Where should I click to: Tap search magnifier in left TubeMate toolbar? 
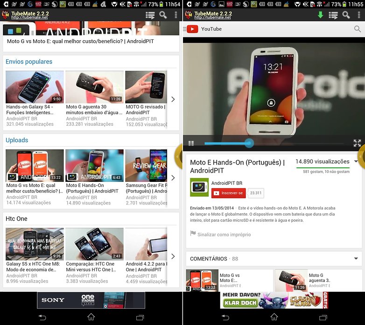(x=163, y=15)
